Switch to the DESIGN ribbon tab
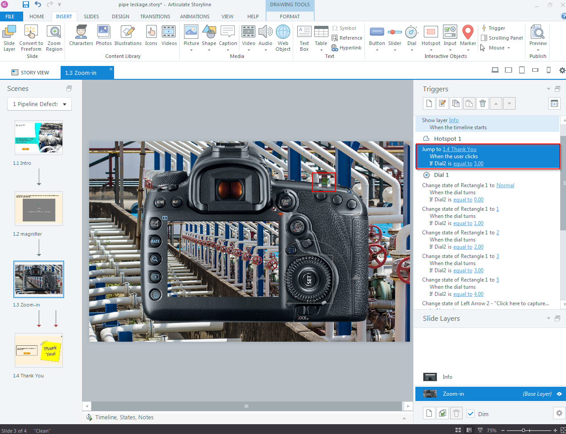The image size is (566, 434). (x=120, y=16)
